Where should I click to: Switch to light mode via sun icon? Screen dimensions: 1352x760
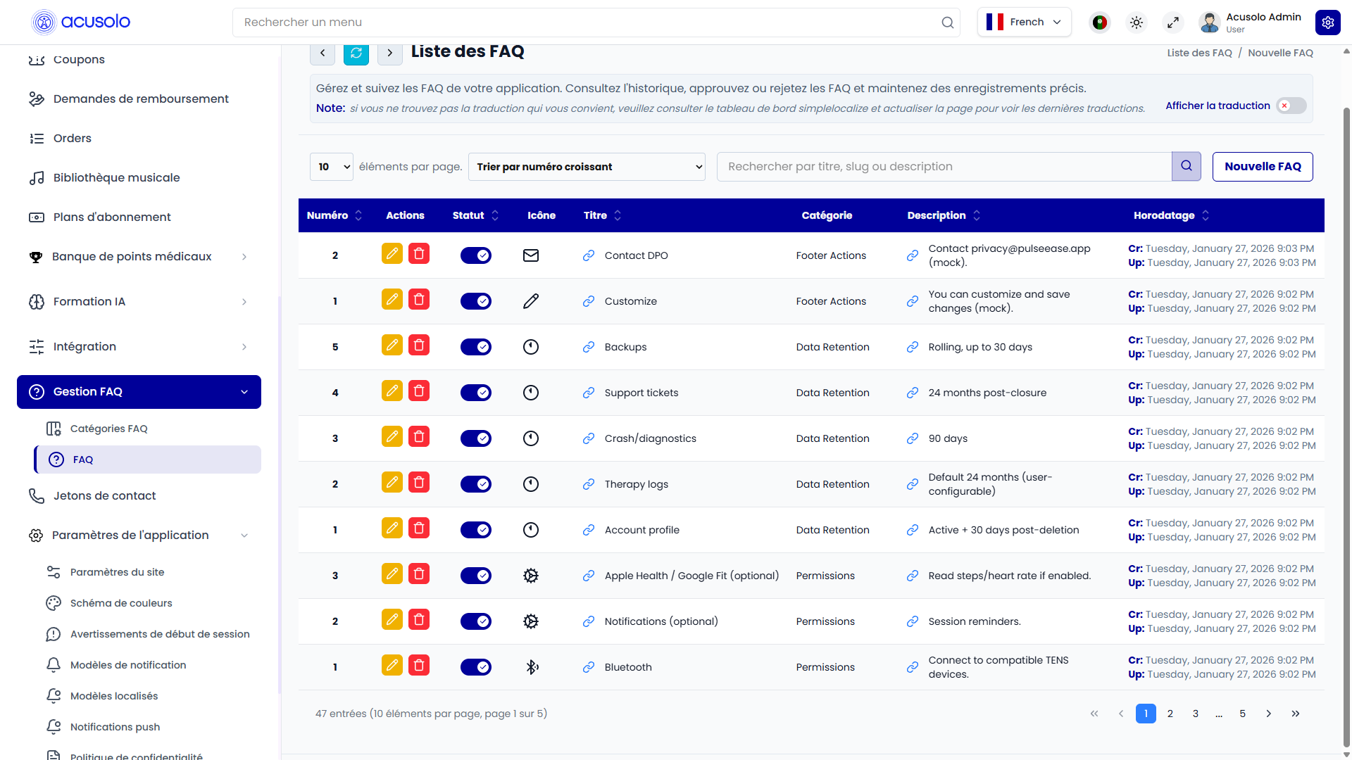pos(1137,23)
